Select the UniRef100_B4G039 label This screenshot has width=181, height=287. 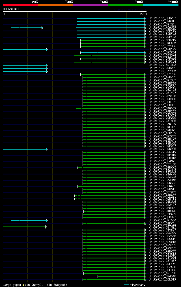pos(162,109)
